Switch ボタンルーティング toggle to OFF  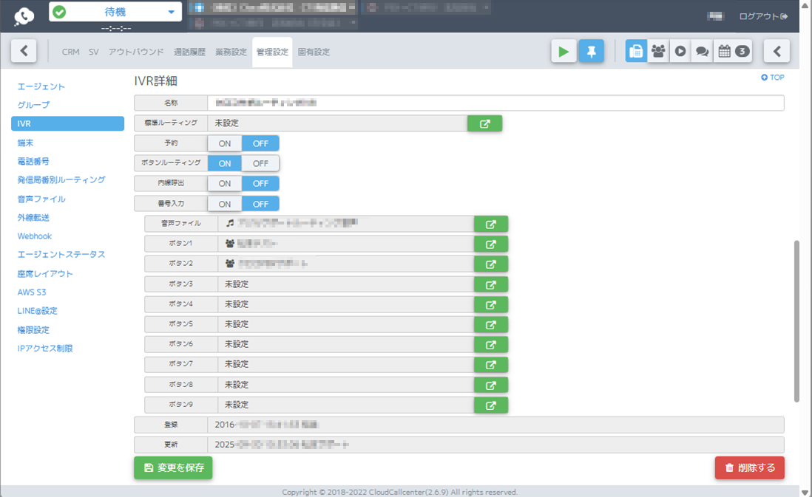pos(260,163)
